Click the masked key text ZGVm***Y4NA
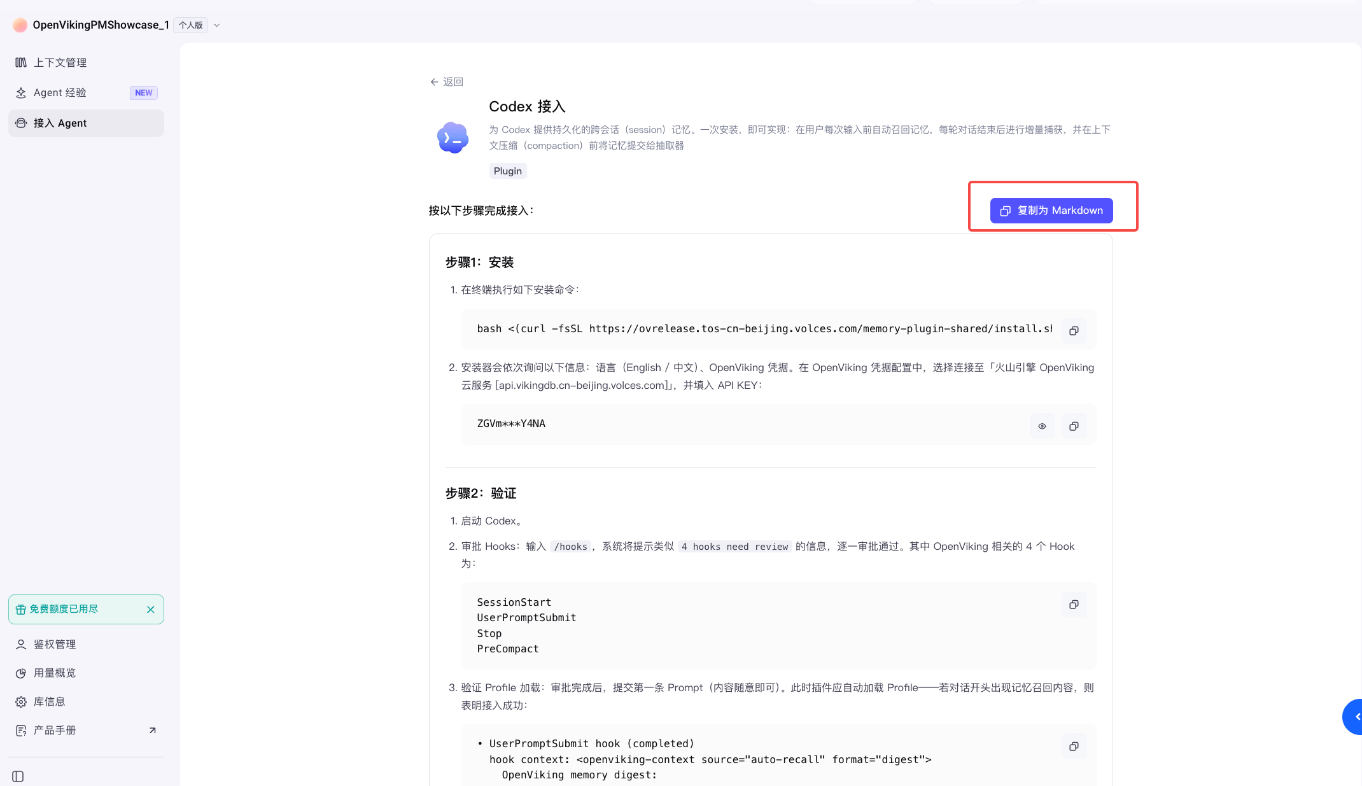1362x786 pixels. 511,424
